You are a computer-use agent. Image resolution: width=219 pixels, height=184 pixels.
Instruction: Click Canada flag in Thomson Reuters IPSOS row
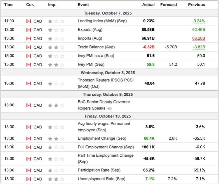pos(29,83)
